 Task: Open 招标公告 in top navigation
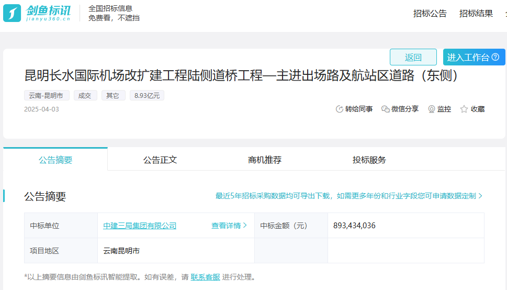[430, 14]
